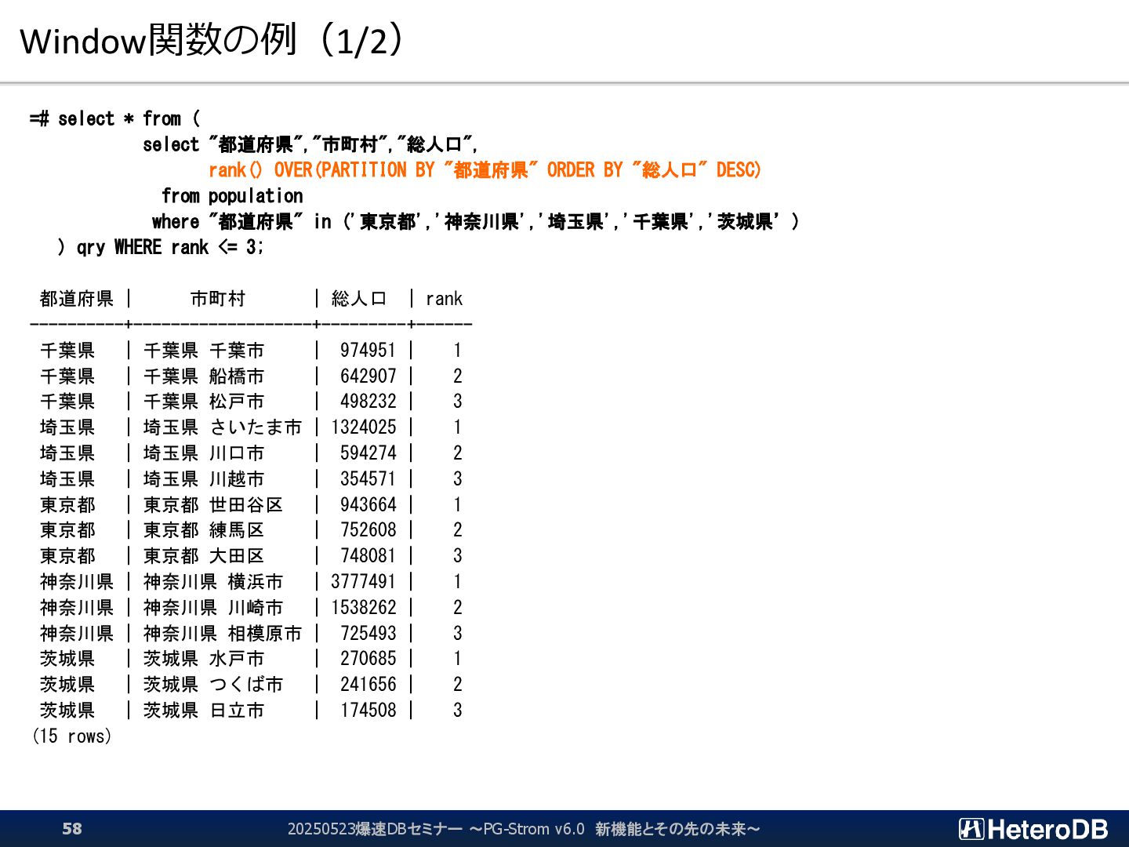The image size is (1129, 847).
Task: Click population value 594274
Action: 368,453
